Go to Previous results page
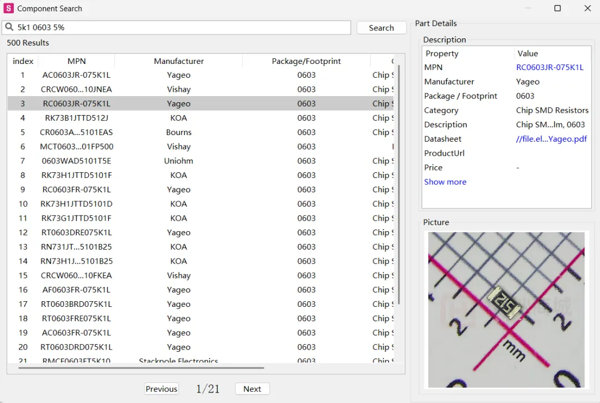600x403 pixels. coord(162,389)
